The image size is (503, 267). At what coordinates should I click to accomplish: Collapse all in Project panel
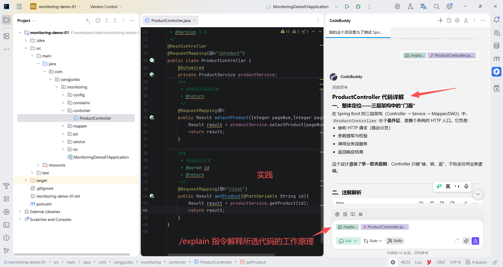point(115,20)
